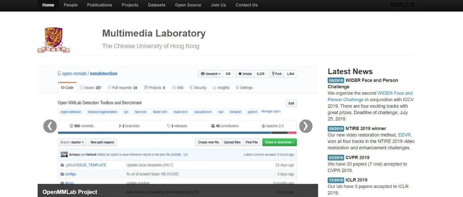Follow the WIDER Face and Person Challenge link

(x=370, y=96)
